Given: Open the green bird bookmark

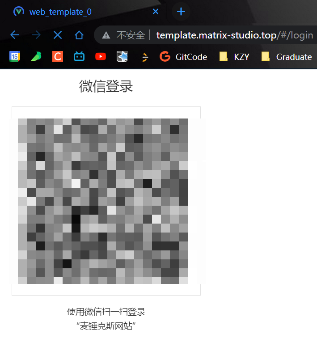Looking at the screenshot, I should click(x=36, y=57).
